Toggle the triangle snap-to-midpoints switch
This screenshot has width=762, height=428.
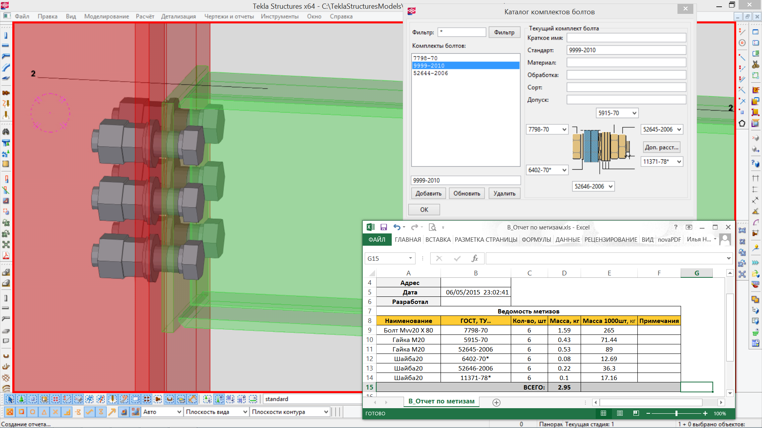tap(44, 412)
